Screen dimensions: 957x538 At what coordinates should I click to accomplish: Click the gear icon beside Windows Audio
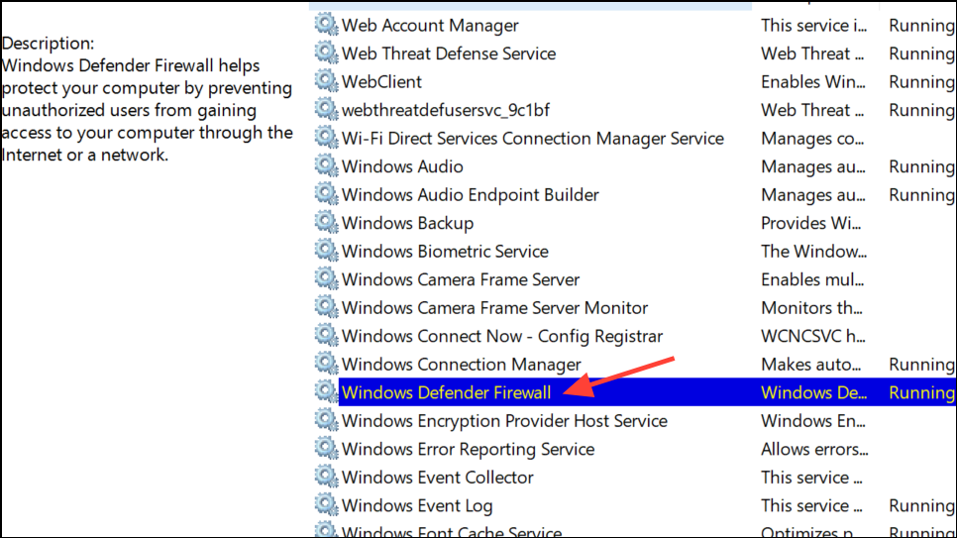326,166
